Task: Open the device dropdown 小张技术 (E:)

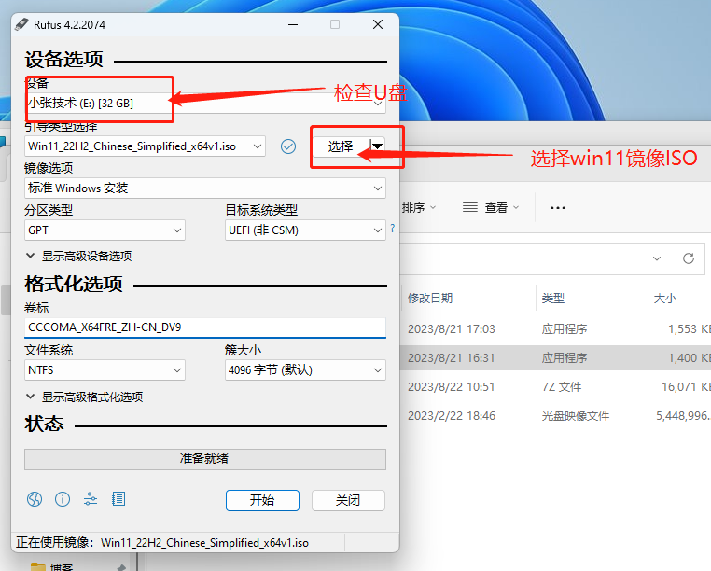Action: click(205, 103)
